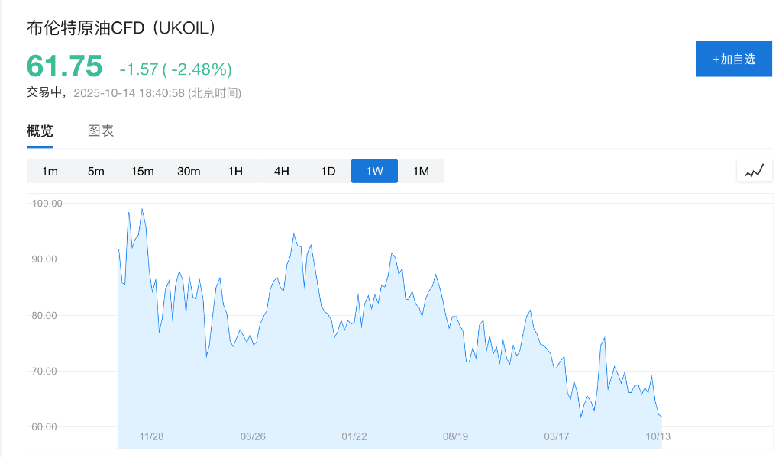
Task: Click the line chart type icon
Action: (x=754, y=171)
